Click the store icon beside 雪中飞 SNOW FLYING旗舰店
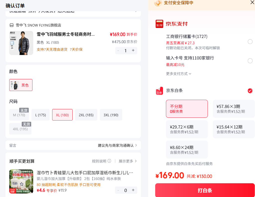The width and height of the screenshot is (255, 197). pyautogui.click(x=11, y=25)
